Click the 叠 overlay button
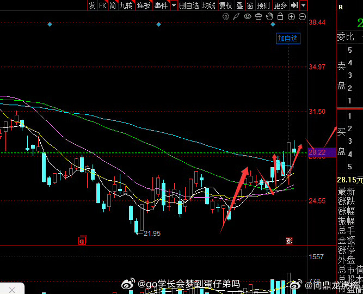The image size is (363, 294). pos(239,5)
